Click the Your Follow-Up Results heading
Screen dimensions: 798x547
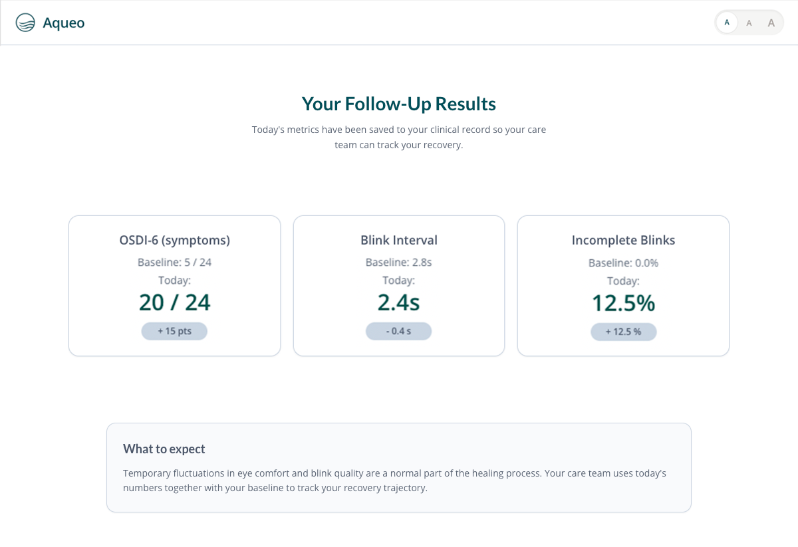399,104
